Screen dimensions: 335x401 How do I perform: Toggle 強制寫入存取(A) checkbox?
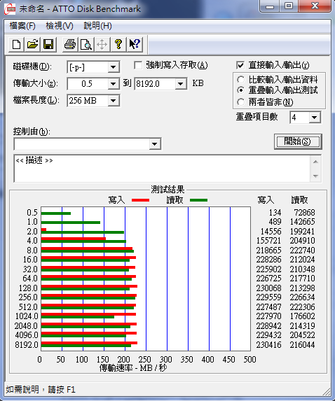coord(138,66)
